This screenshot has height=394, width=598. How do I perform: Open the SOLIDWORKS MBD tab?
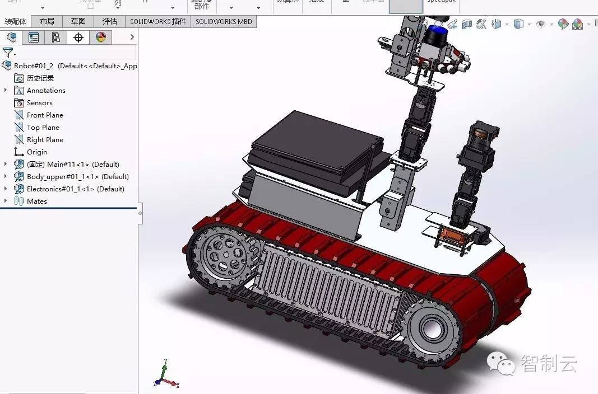[224, 21]
